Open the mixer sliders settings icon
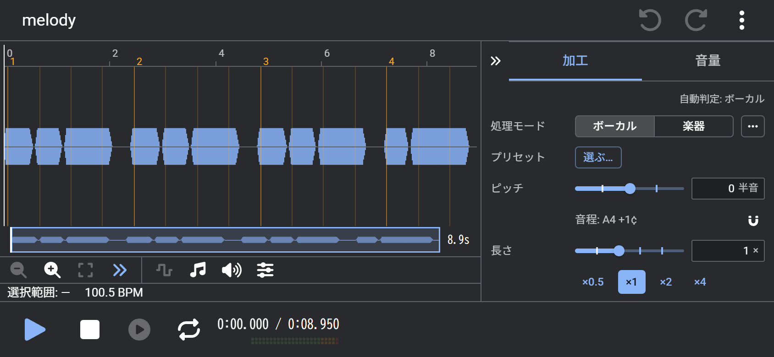Image resolution: width=774 pixels, height=357 pixels. coord(265,270)
